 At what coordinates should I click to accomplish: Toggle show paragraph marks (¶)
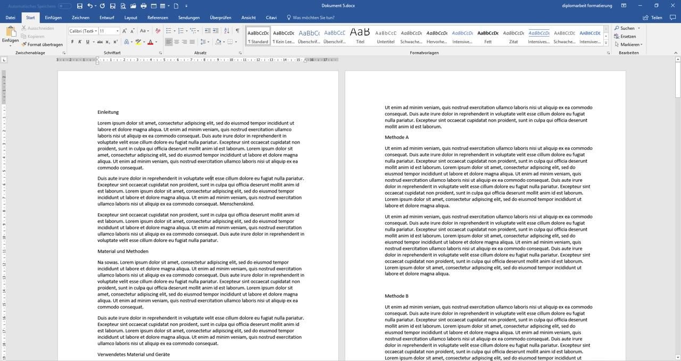pyautogui.click(x=237, y=31)
